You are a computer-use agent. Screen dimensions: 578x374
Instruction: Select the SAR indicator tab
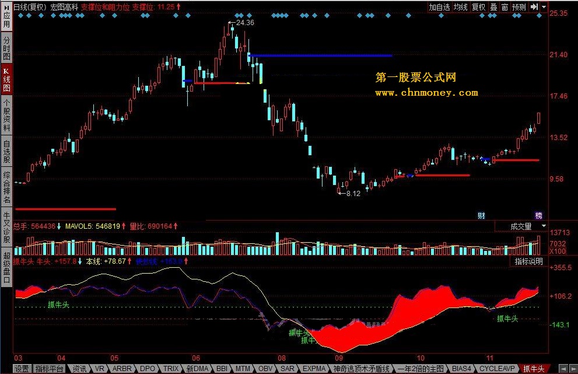(288, 369)
